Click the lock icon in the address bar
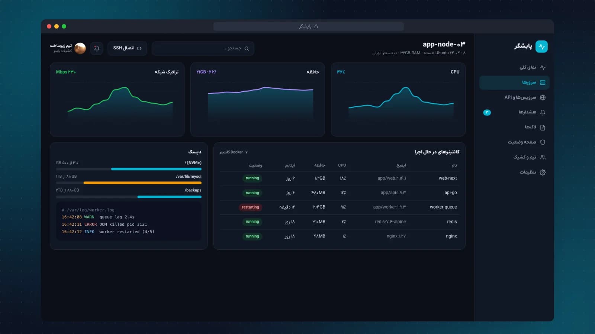This screenshot has height=334, width=595. [x=316, y=26]
